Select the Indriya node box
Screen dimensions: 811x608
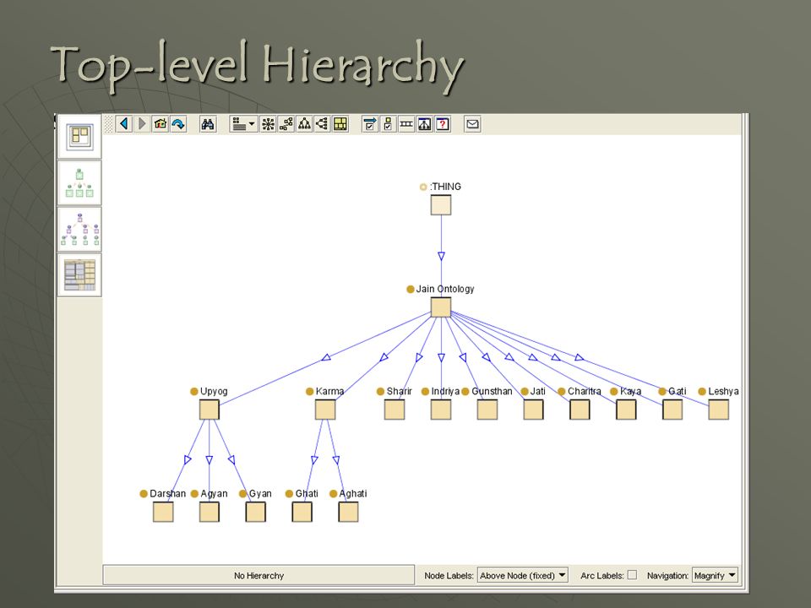(x=441, y=410)
